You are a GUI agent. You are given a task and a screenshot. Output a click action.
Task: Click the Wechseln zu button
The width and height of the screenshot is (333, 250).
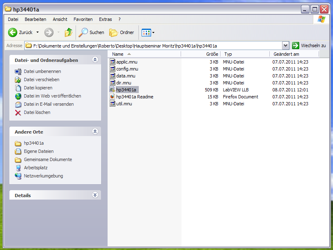(309, 45)
